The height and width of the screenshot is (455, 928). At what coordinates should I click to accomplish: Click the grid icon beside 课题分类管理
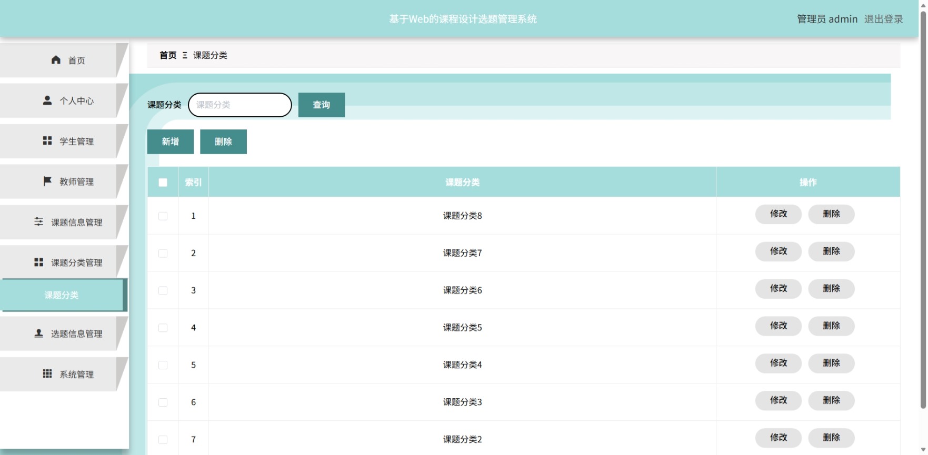pyautogui.click(x=39, y=262)
